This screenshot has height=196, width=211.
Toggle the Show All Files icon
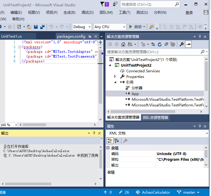173,44
